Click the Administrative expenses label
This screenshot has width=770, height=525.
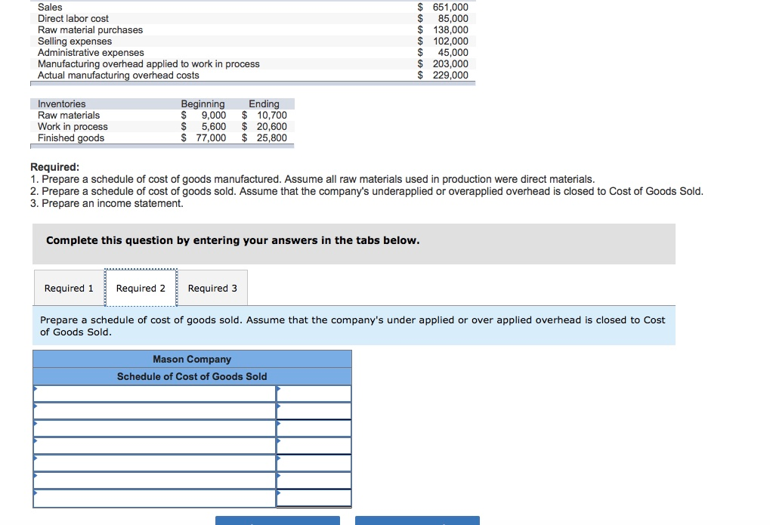[x=91, y=53]
